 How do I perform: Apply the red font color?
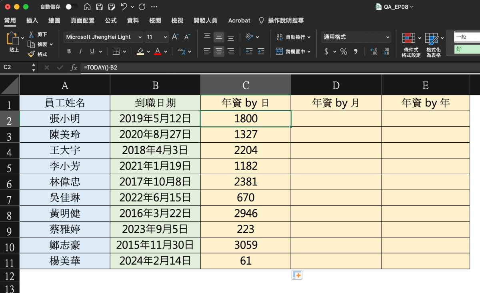point(158,51)
